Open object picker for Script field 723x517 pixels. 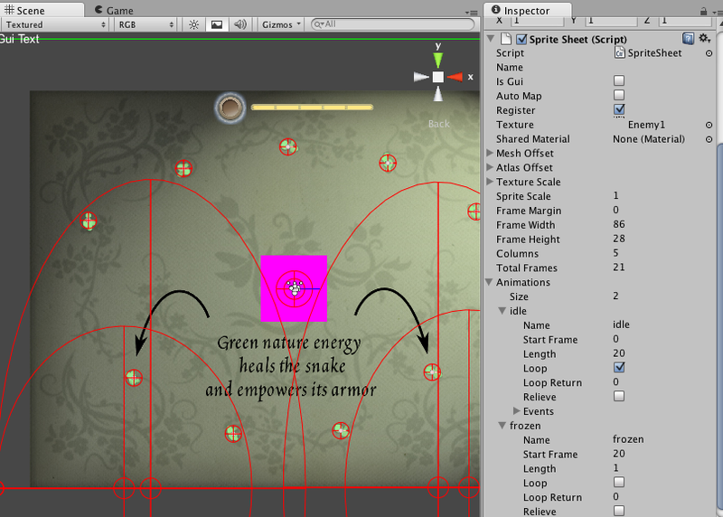(x=709, y=53)
